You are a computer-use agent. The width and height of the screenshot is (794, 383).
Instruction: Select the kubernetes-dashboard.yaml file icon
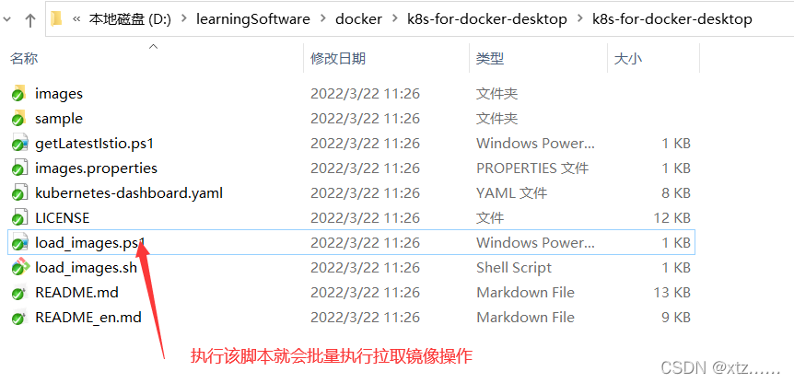pyautogui.click(x=19, y=192)
